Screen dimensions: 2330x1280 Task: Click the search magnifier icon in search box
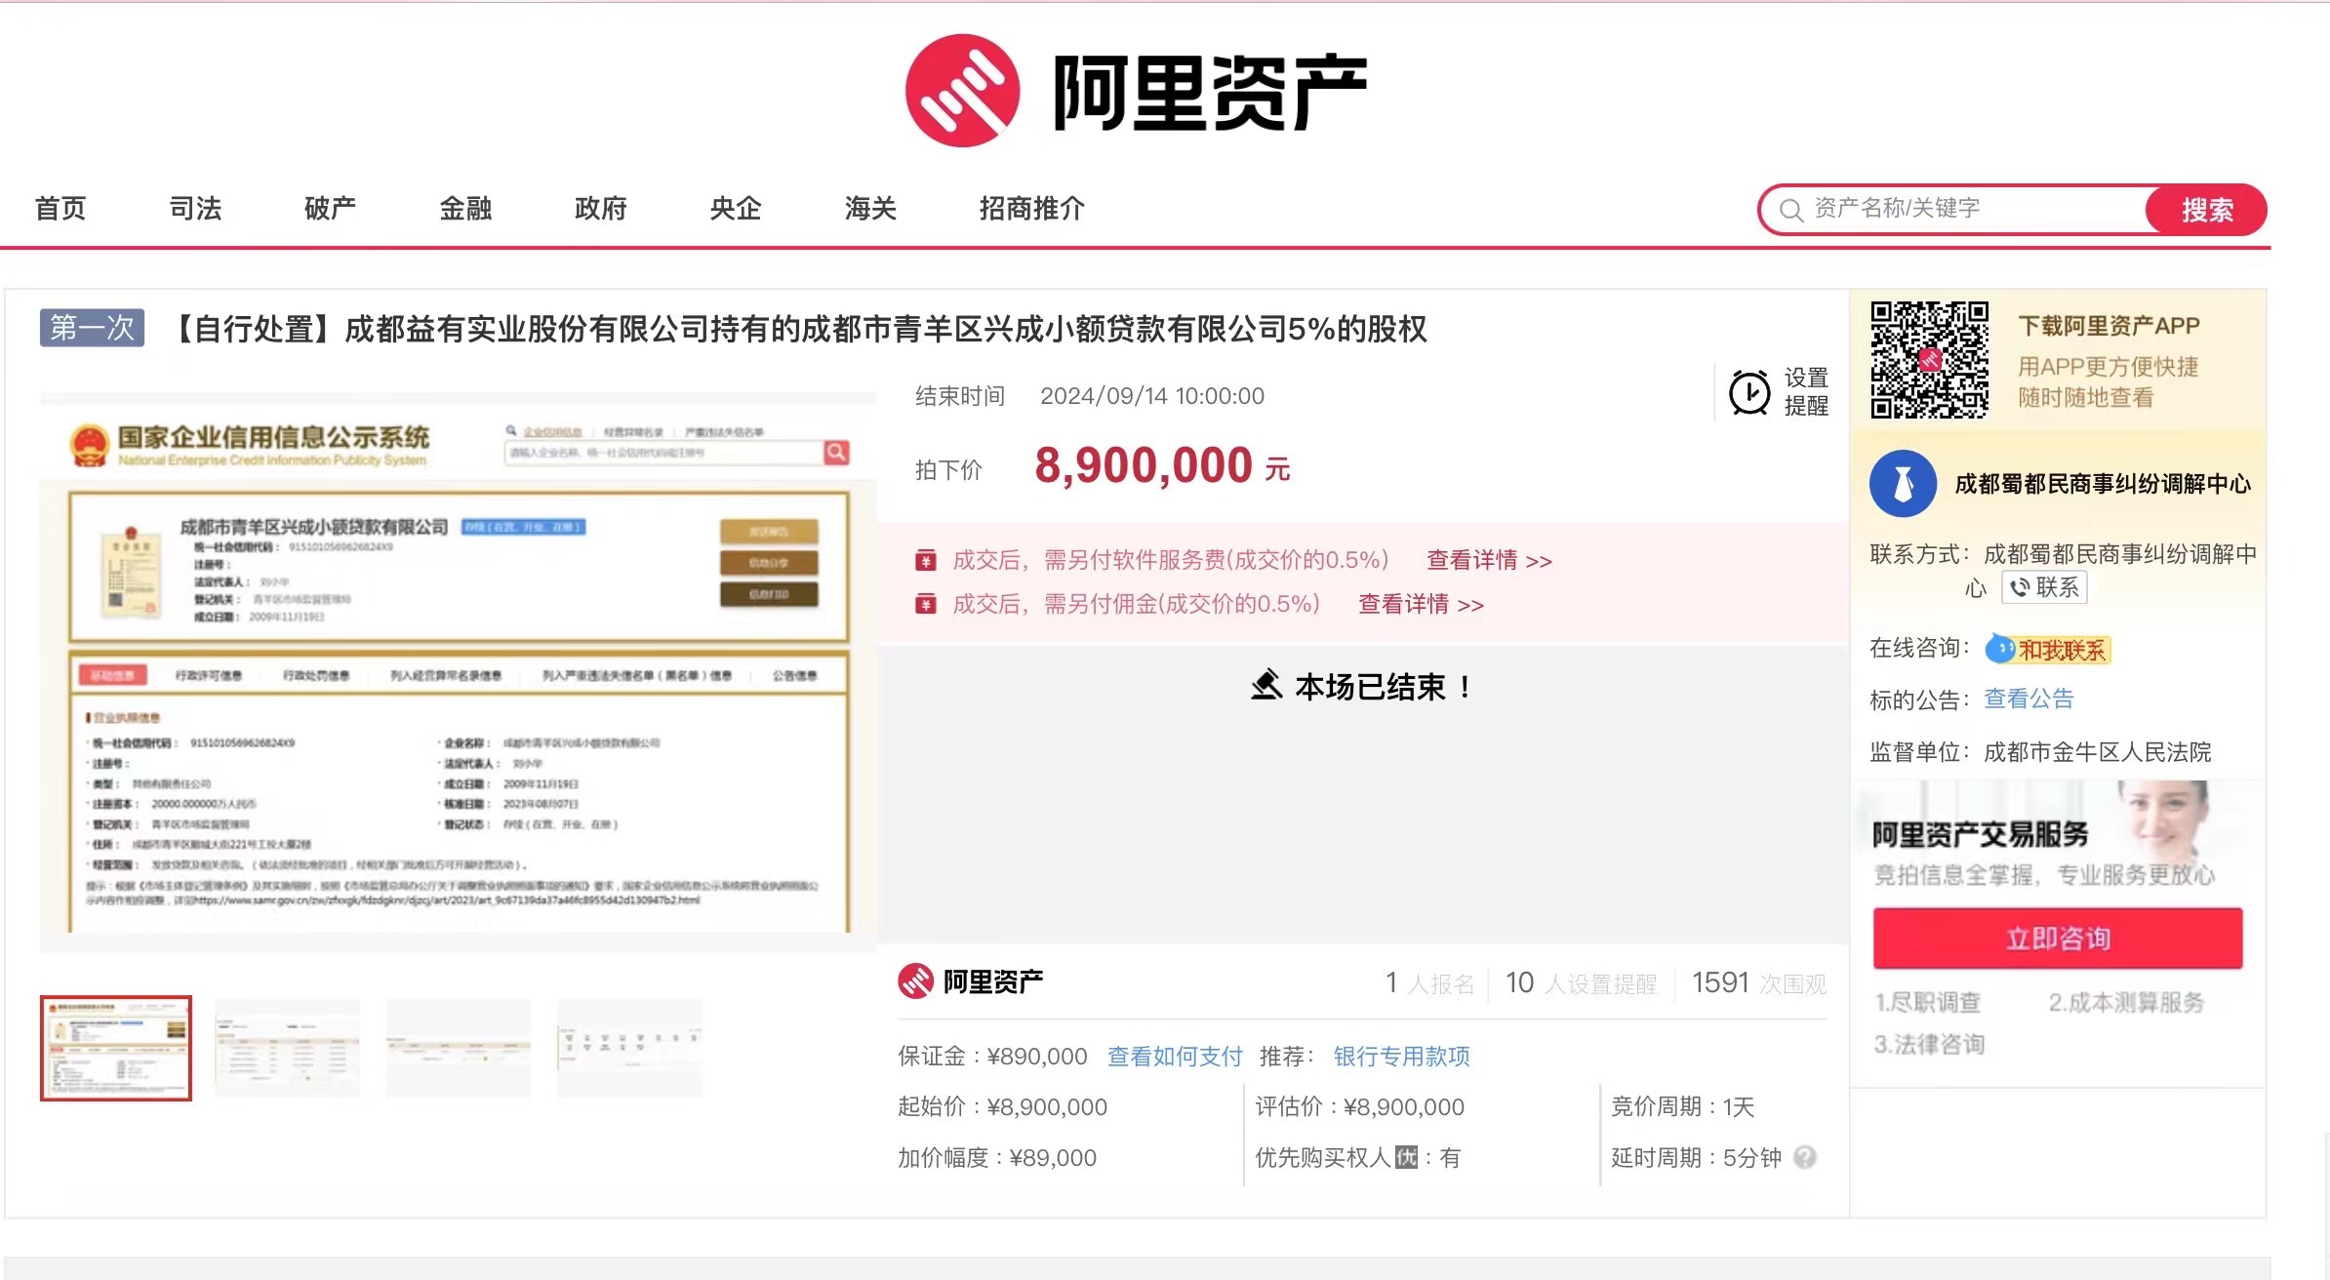point(1790,210)
